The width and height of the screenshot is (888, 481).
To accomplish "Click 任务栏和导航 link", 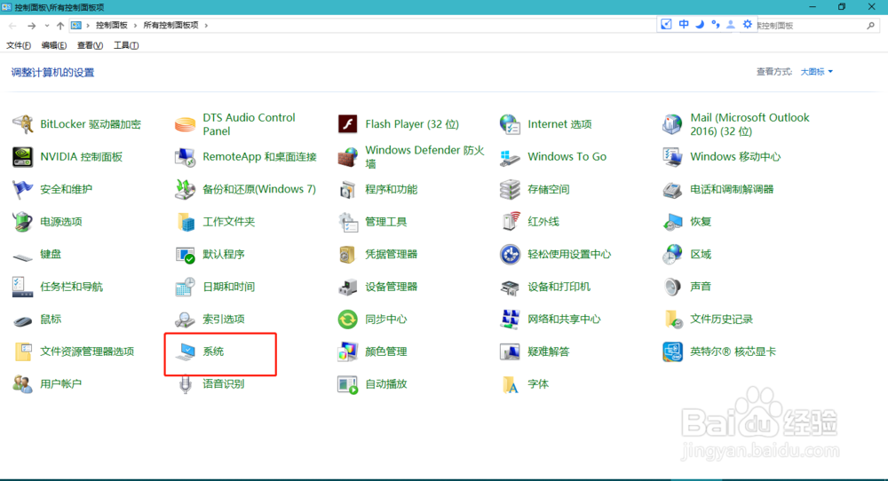I will [x=71, y=287].
